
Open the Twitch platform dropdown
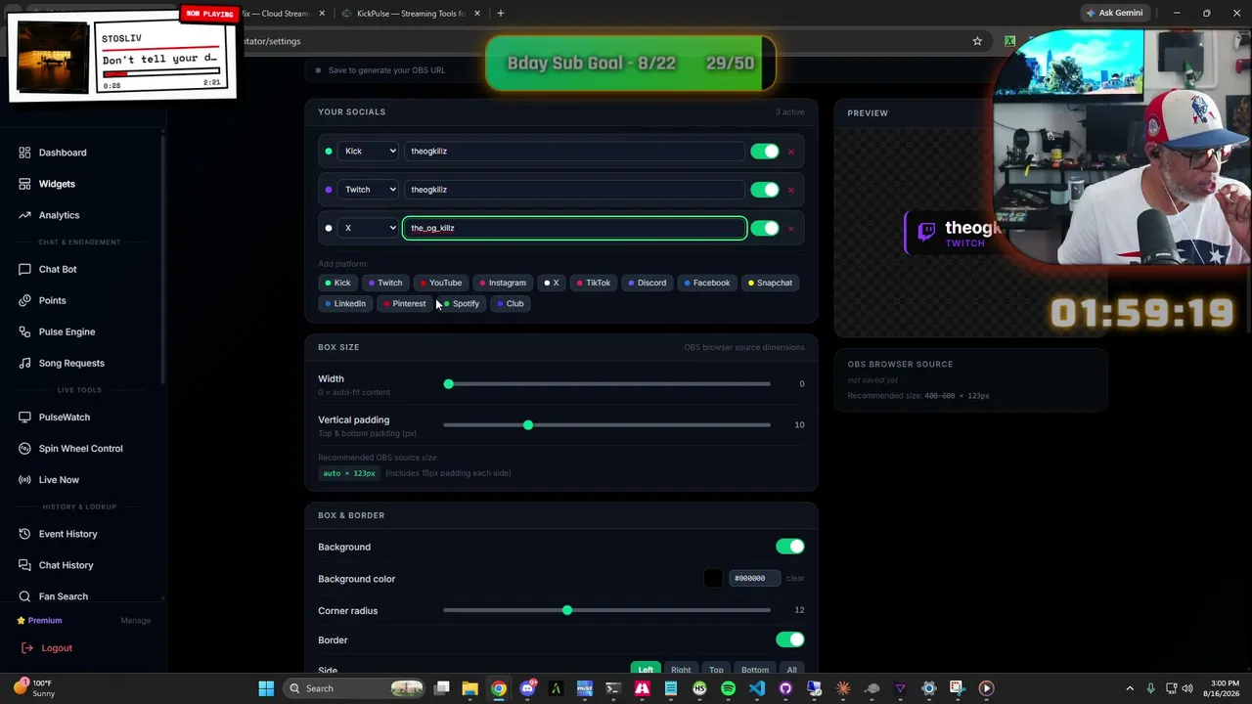pos(369,190)
